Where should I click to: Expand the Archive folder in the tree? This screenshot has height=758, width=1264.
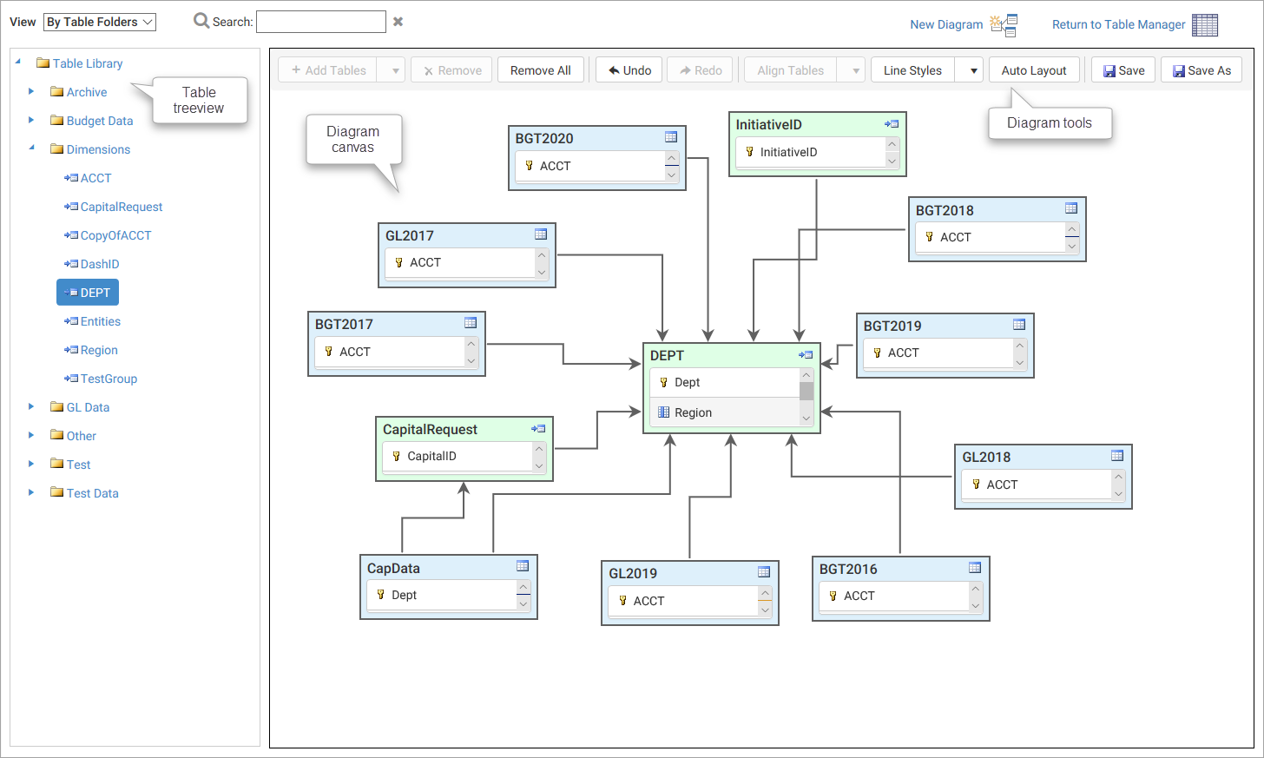pyautogui.click(x=31, y=91)
